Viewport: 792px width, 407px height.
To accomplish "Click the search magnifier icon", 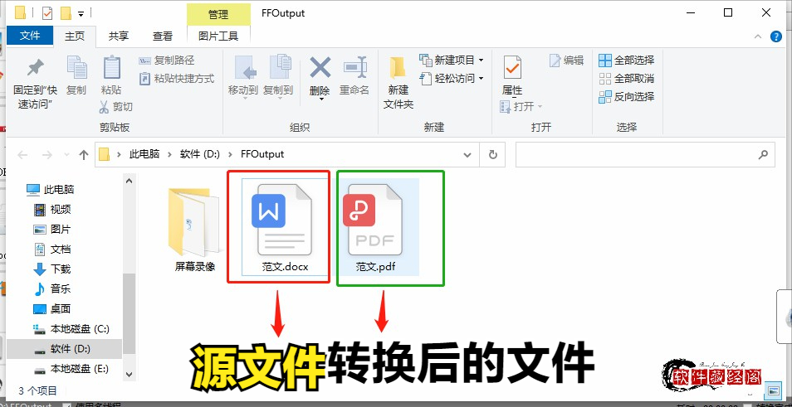I will pos(763,155).
